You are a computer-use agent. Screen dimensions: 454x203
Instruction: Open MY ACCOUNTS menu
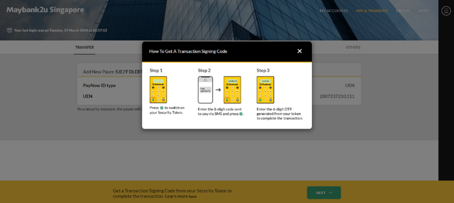pyautogui.click(x=334, y=11)
